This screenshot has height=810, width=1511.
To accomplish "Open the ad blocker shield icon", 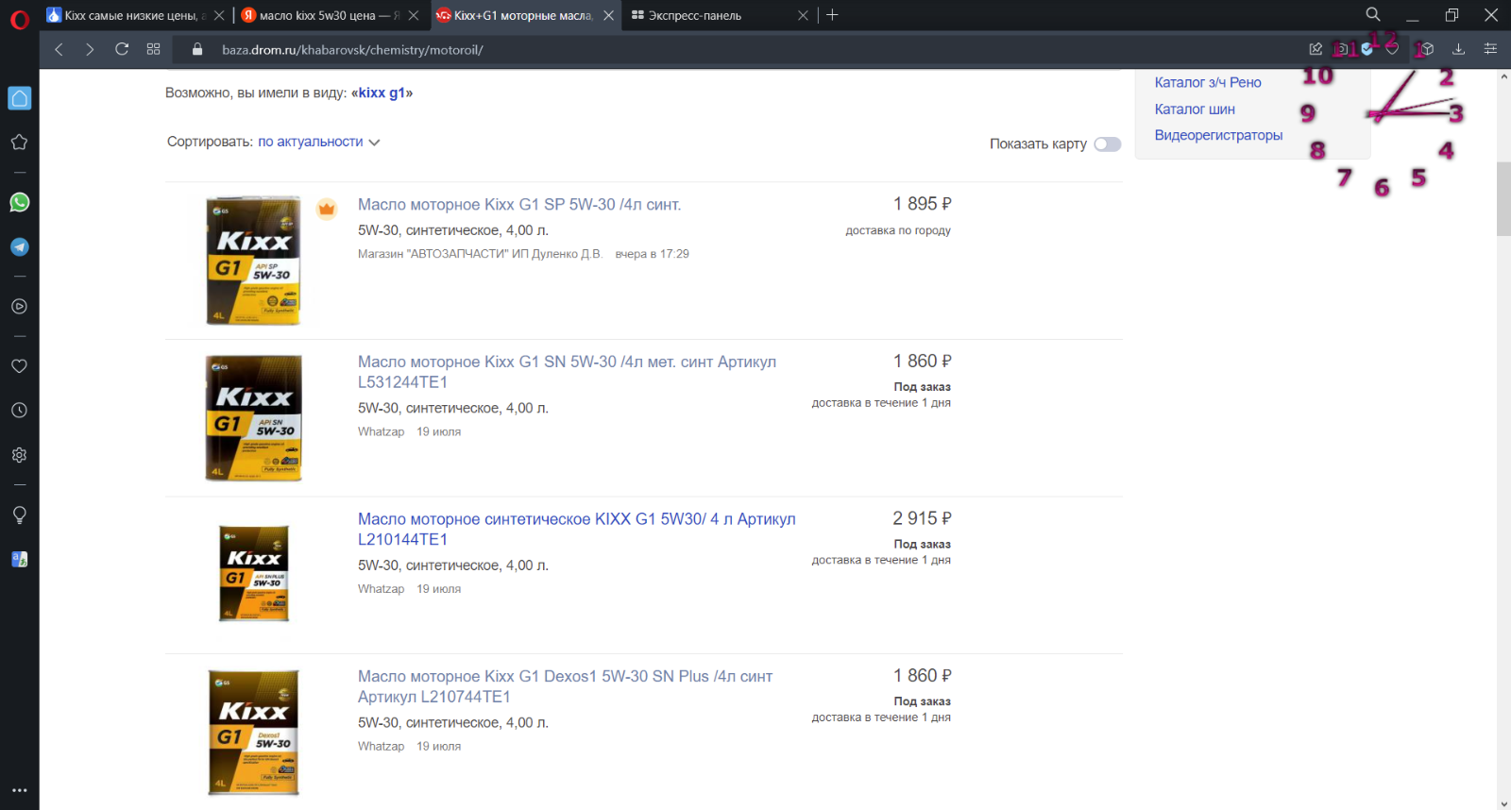I will 1367,49.
